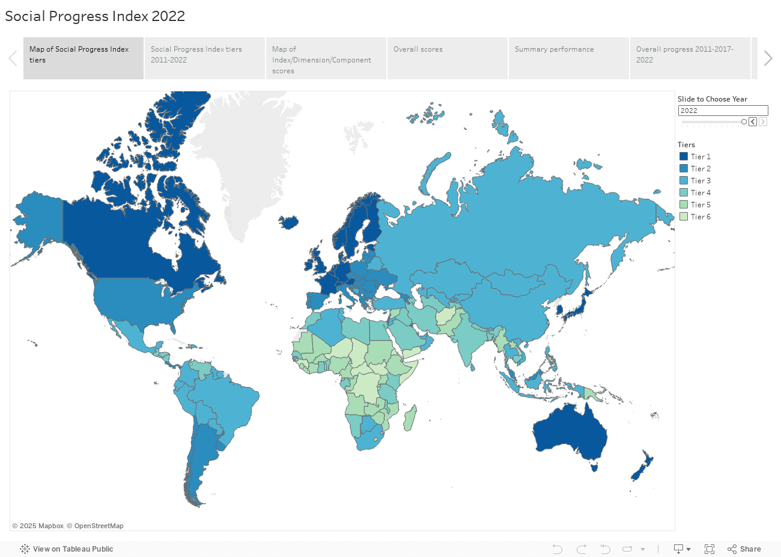Select the Social Progress Index tiers 2011-2022 tab

(x=205, y=58)
